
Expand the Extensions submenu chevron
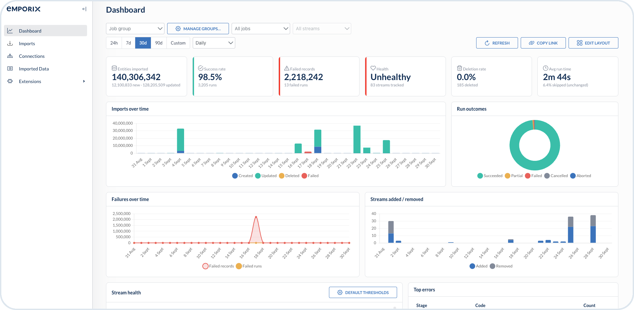pos(84,81)
